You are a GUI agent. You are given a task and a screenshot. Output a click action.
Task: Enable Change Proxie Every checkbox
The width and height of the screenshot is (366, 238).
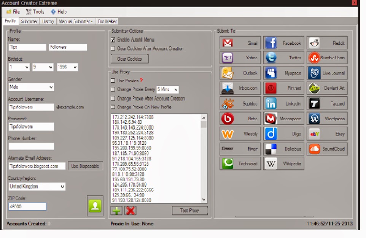click(x=113, y=89)
